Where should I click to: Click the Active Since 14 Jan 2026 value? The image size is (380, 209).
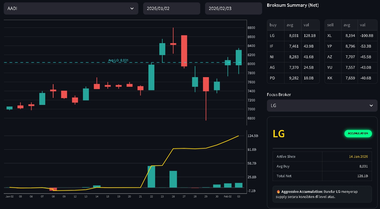pos(358,157)
